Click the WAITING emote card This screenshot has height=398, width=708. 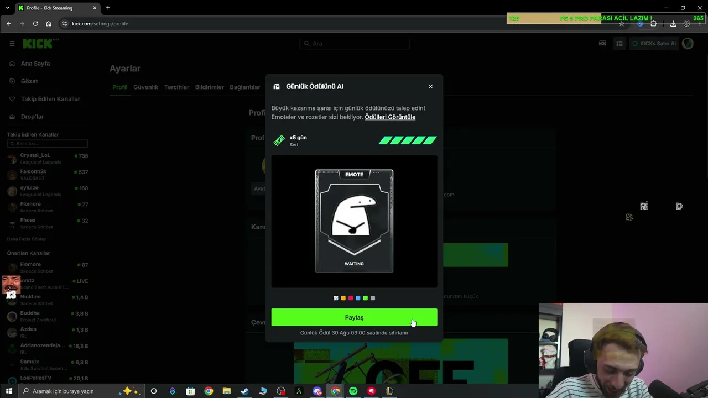(354, 221)
